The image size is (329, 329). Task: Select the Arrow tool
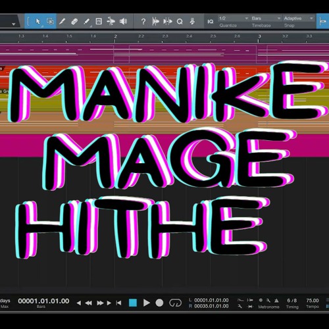[x=38, y=21]
